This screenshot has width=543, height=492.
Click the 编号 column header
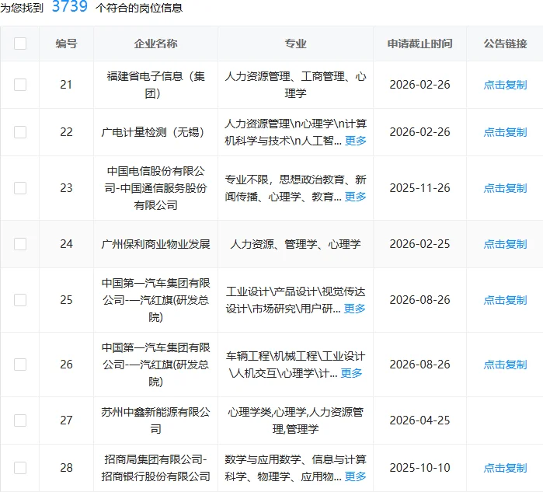pyautogui.click(x=66, y=44)
